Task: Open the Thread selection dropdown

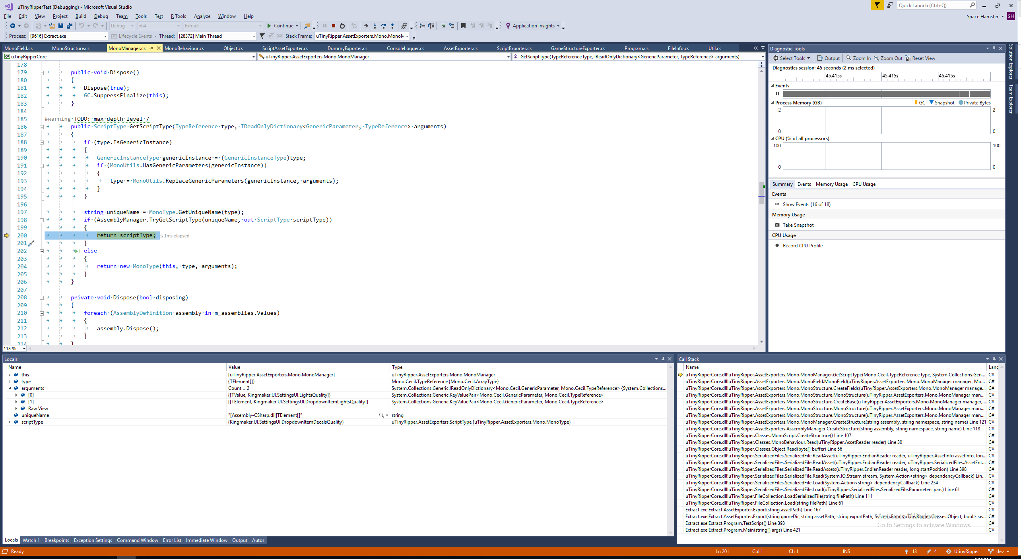Action: click(x=253, y=36)
